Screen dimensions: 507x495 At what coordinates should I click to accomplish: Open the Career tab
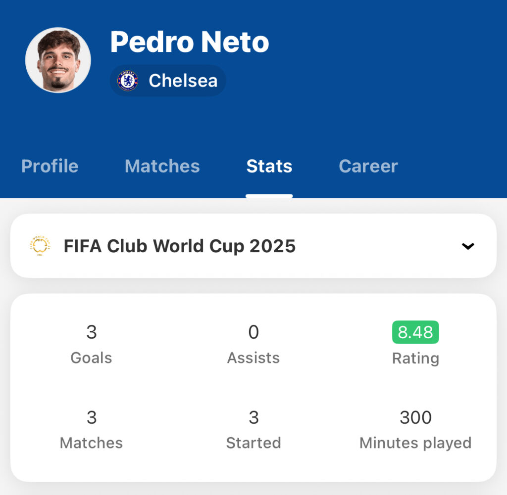pyautogui.click(x=368, y=166)
